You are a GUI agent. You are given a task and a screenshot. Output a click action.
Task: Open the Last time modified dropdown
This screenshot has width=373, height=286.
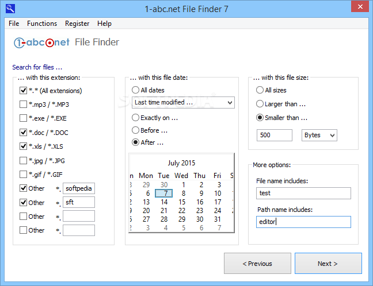coord(183,103)
